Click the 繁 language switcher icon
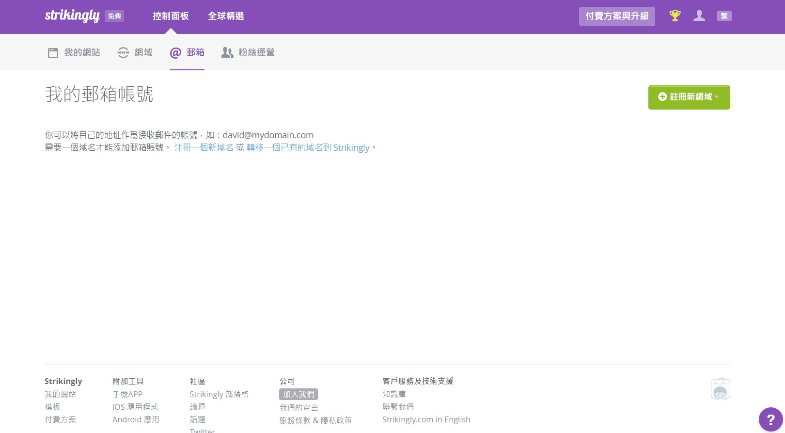Image resolution: width=785 pixels, height=433 pixels. (724, 16)
